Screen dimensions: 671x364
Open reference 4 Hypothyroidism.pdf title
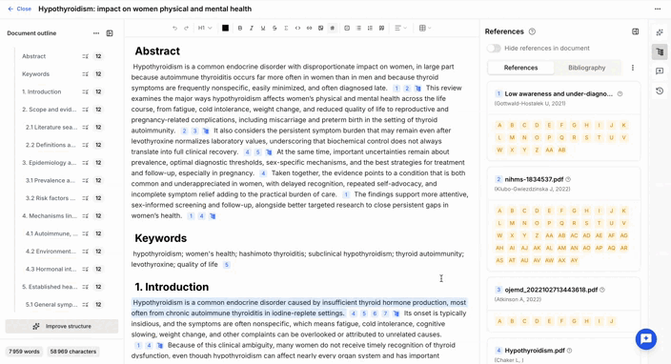click(535, 351)
